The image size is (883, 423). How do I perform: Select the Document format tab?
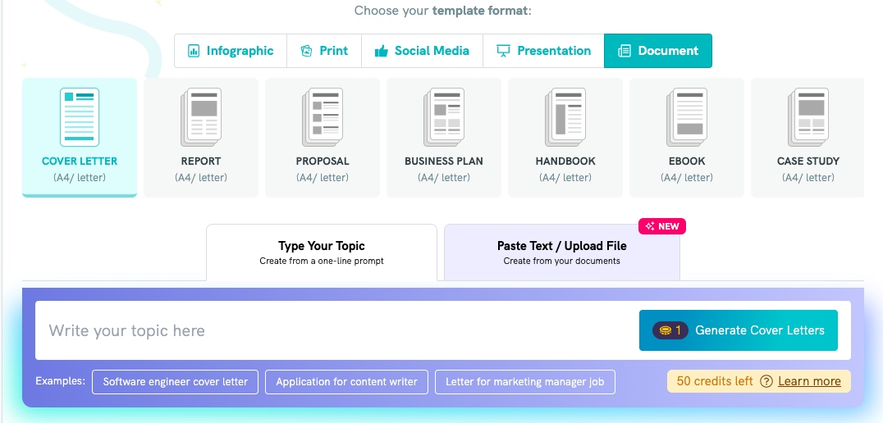pos(658,51)
